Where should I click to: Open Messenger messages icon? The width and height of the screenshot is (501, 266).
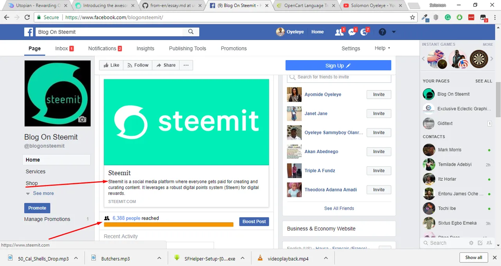pos(352,32)
